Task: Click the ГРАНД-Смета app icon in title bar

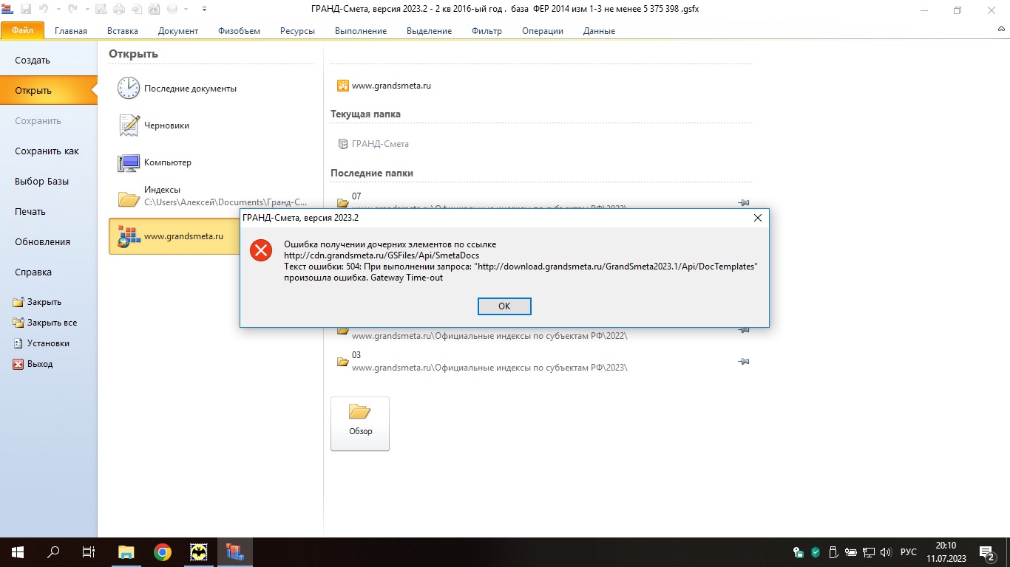Action: coord(8,10)
